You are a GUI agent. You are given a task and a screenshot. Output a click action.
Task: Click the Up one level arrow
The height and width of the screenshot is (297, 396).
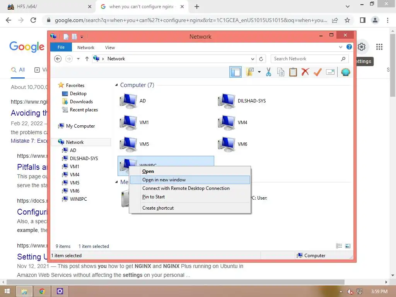click(x=87, y=59)
